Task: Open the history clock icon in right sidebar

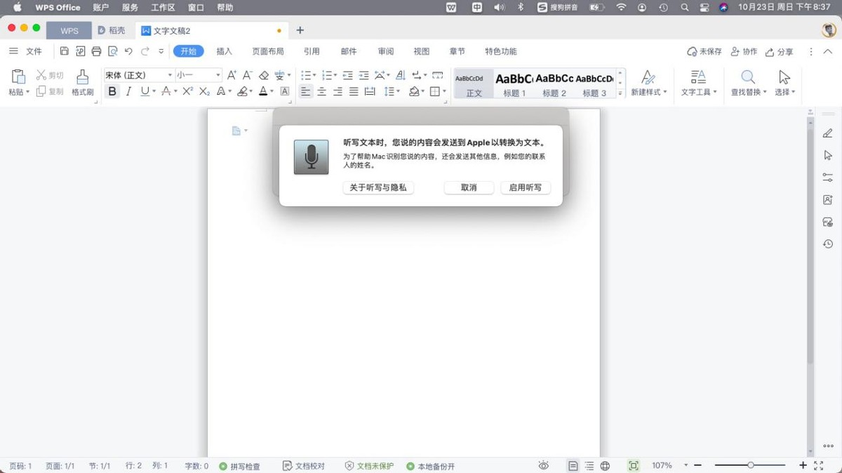Action: [x=828, y=244]
